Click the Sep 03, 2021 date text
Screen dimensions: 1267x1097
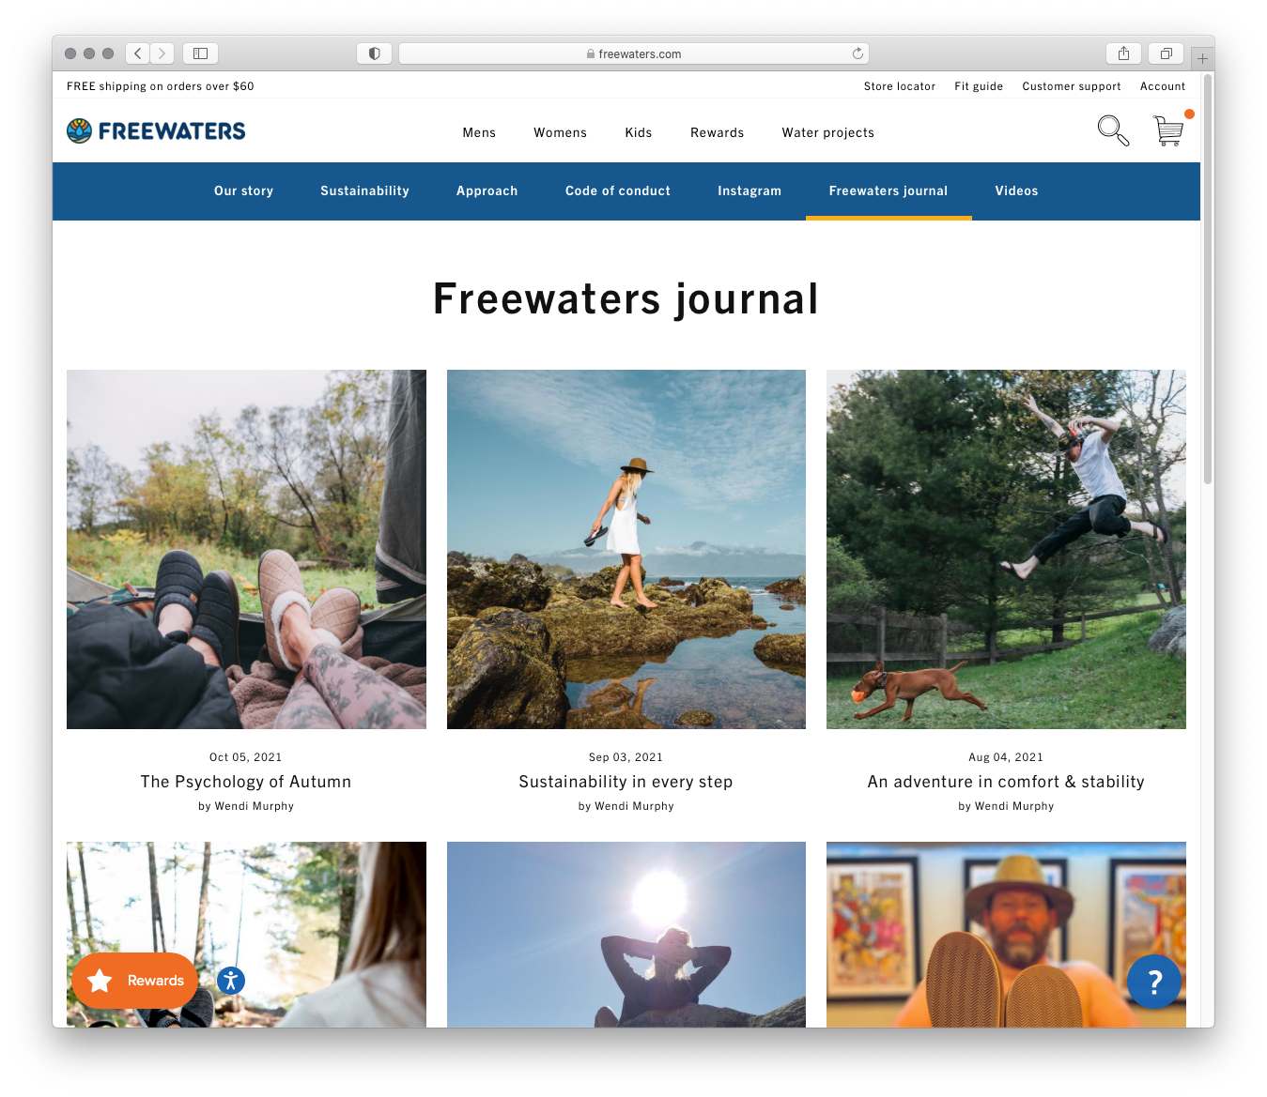[626, 757]
